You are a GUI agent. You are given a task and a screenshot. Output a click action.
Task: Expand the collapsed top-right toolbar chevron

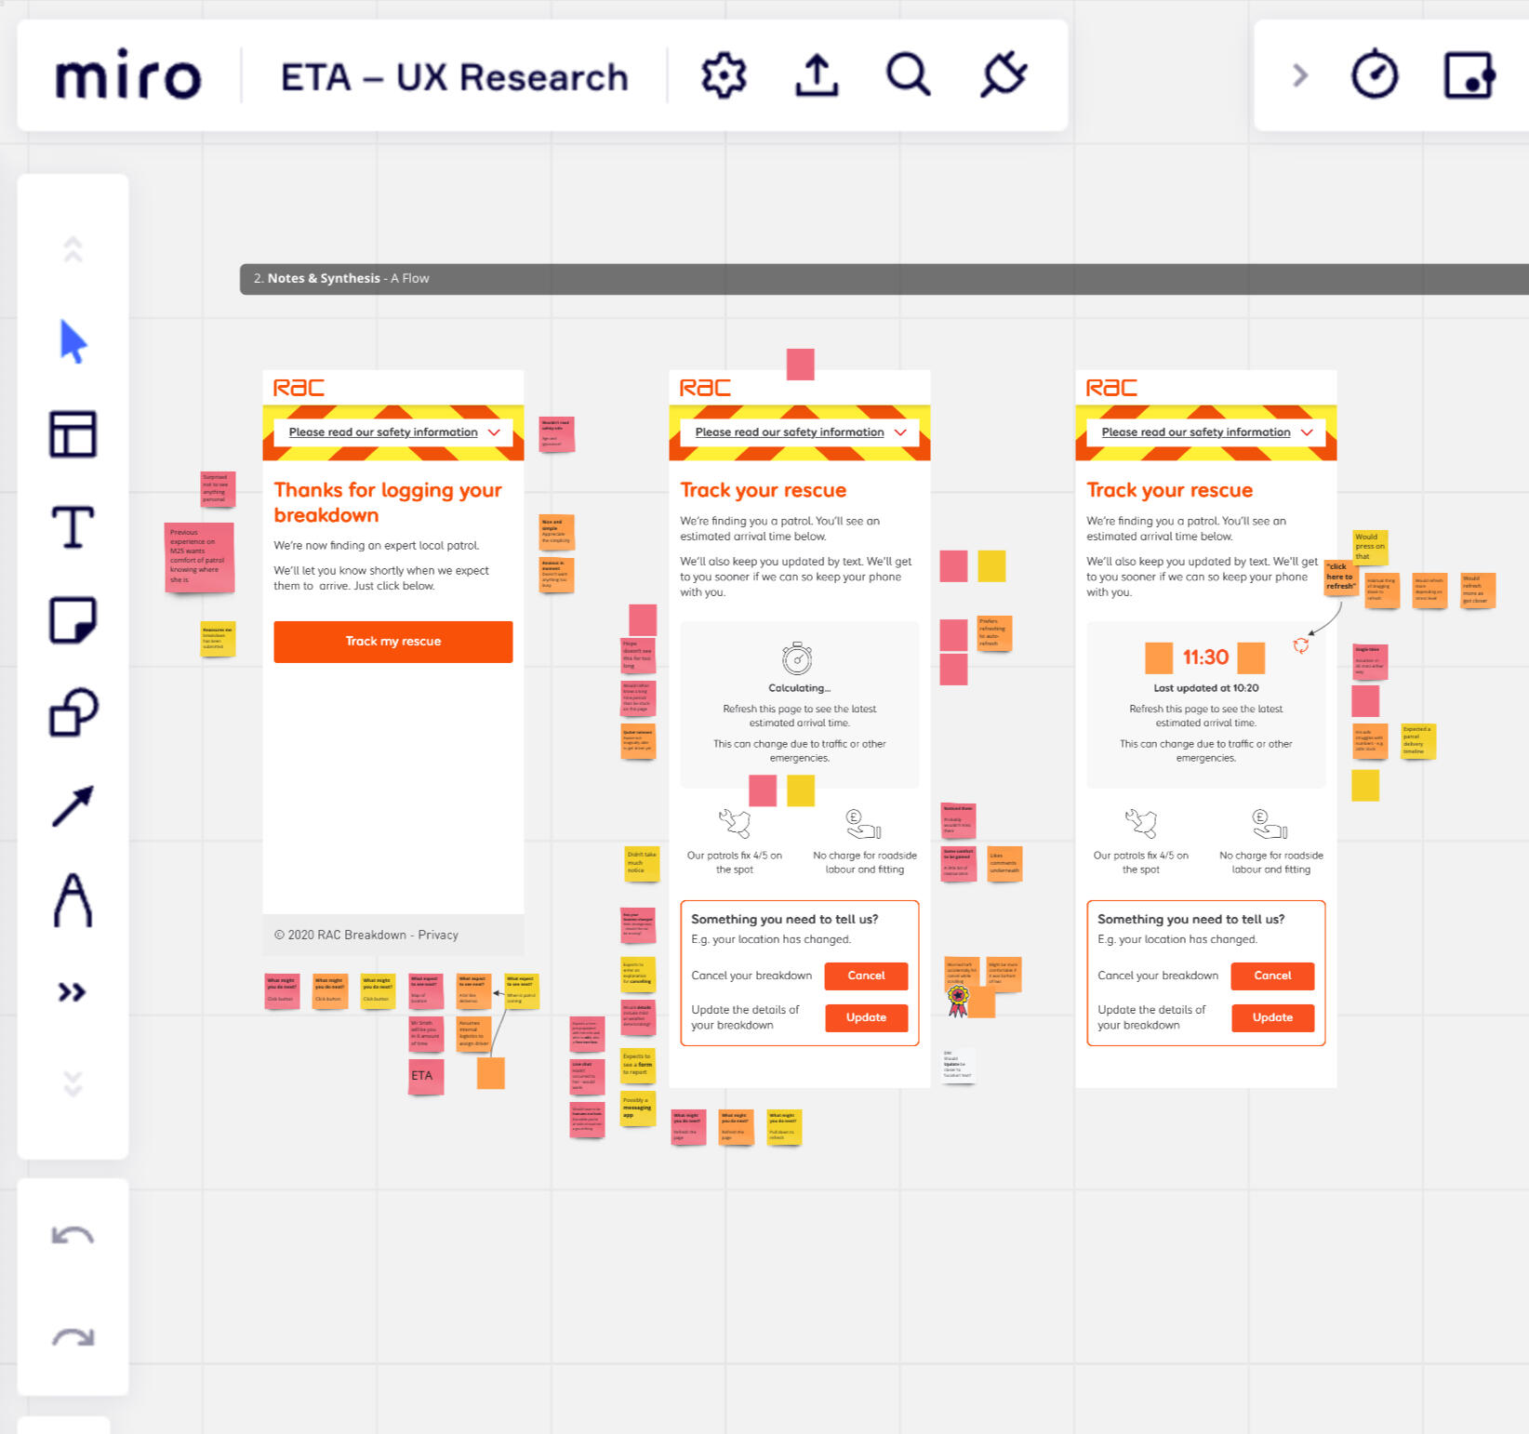point(1300,75)
